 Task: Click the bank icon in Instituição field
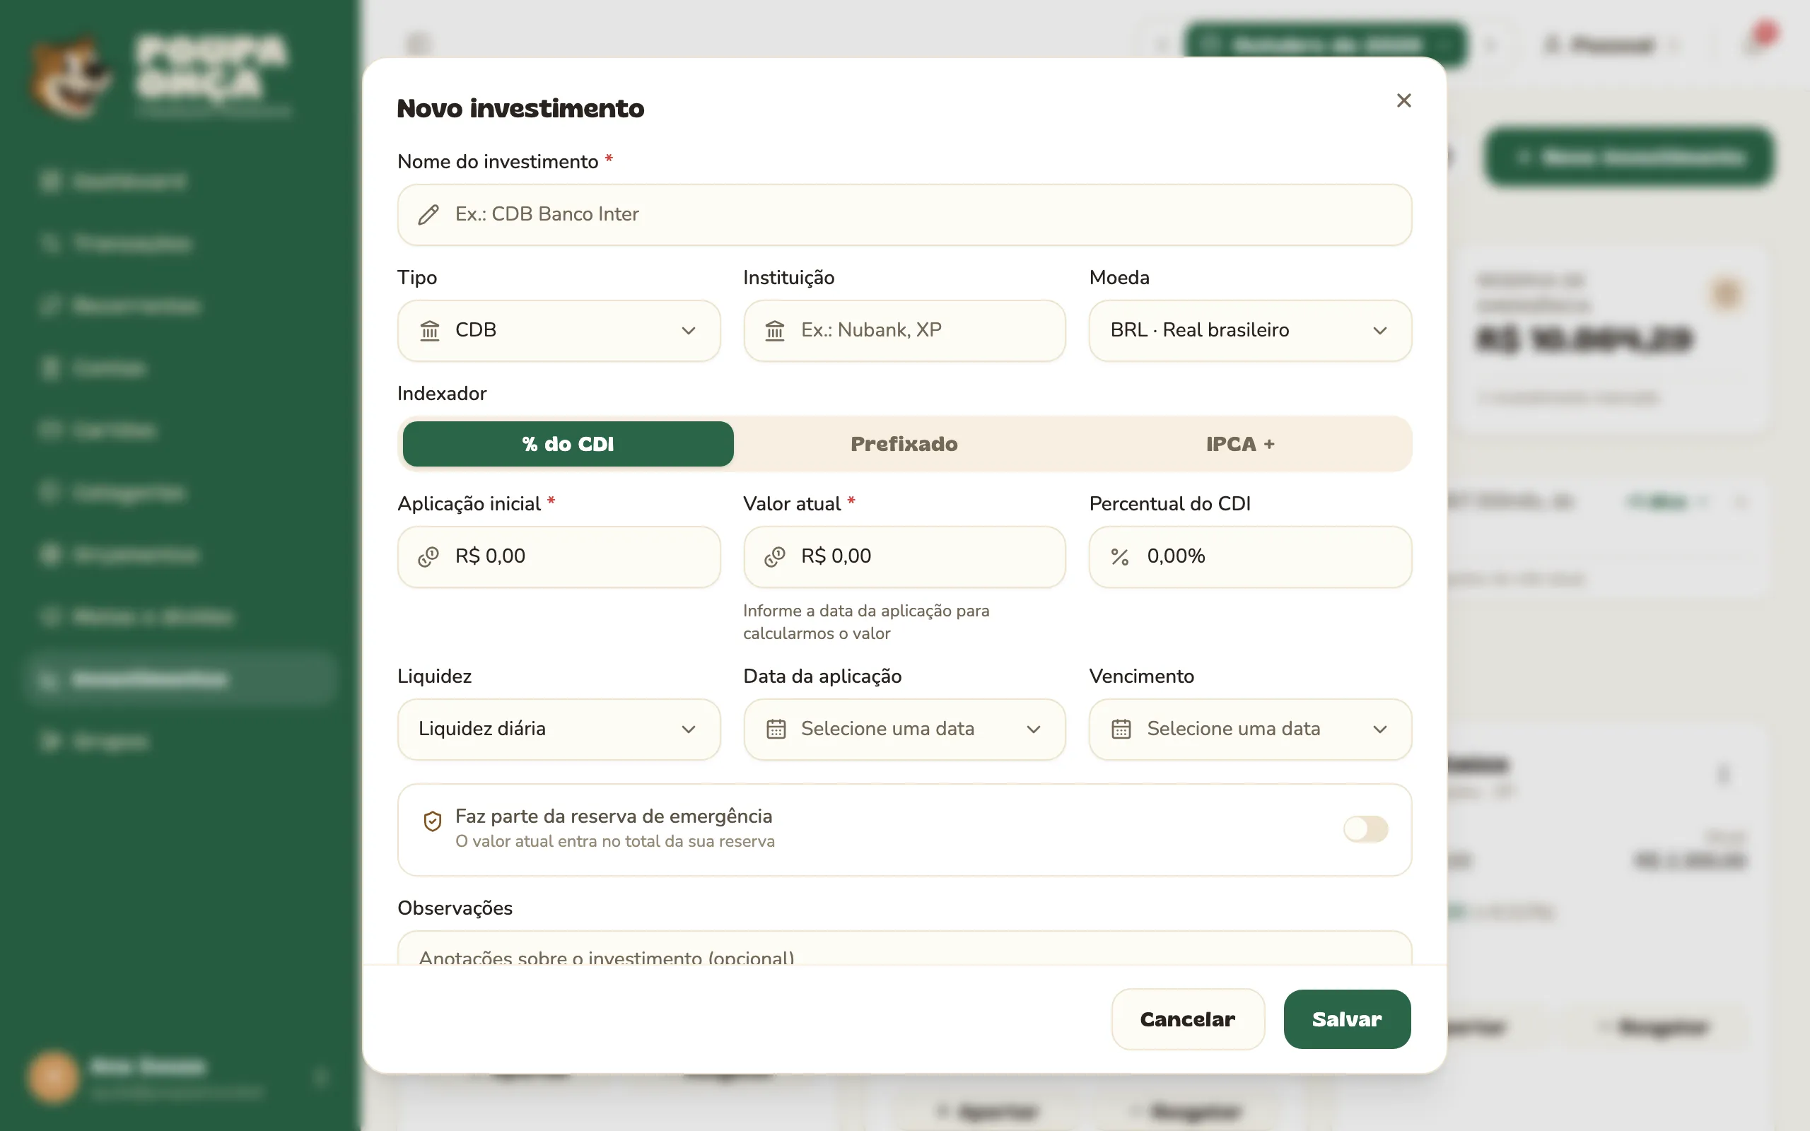coord(775,331)
